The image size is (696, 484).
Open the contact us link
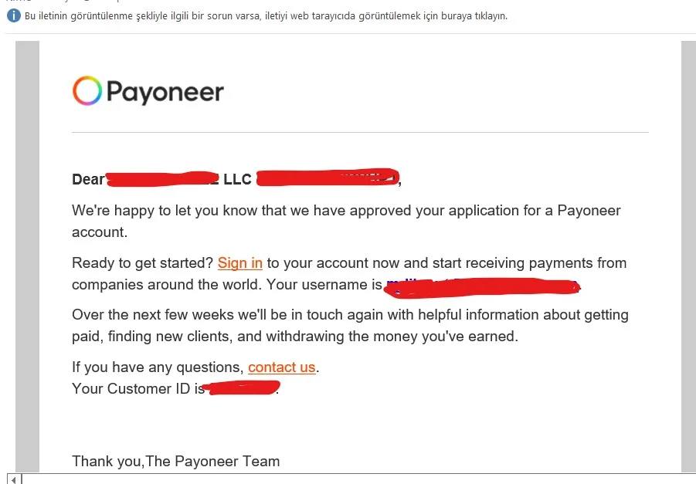click(x=281, y=367)
